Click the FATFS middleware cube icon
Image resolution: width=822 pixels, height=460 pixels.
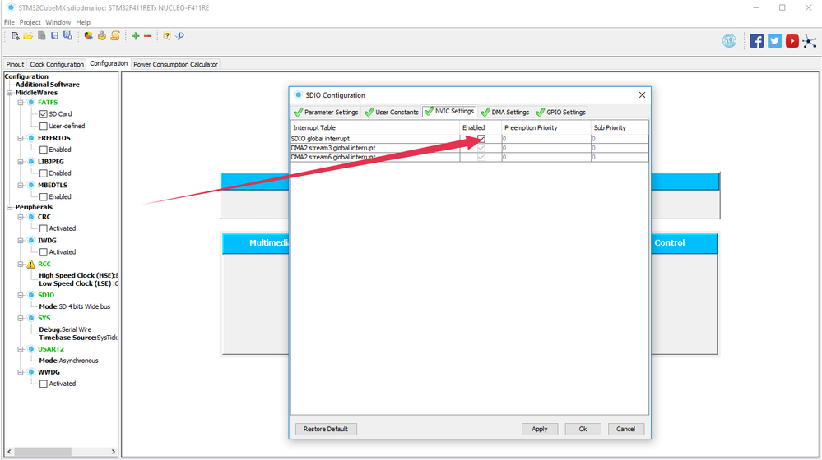(31, 103)
